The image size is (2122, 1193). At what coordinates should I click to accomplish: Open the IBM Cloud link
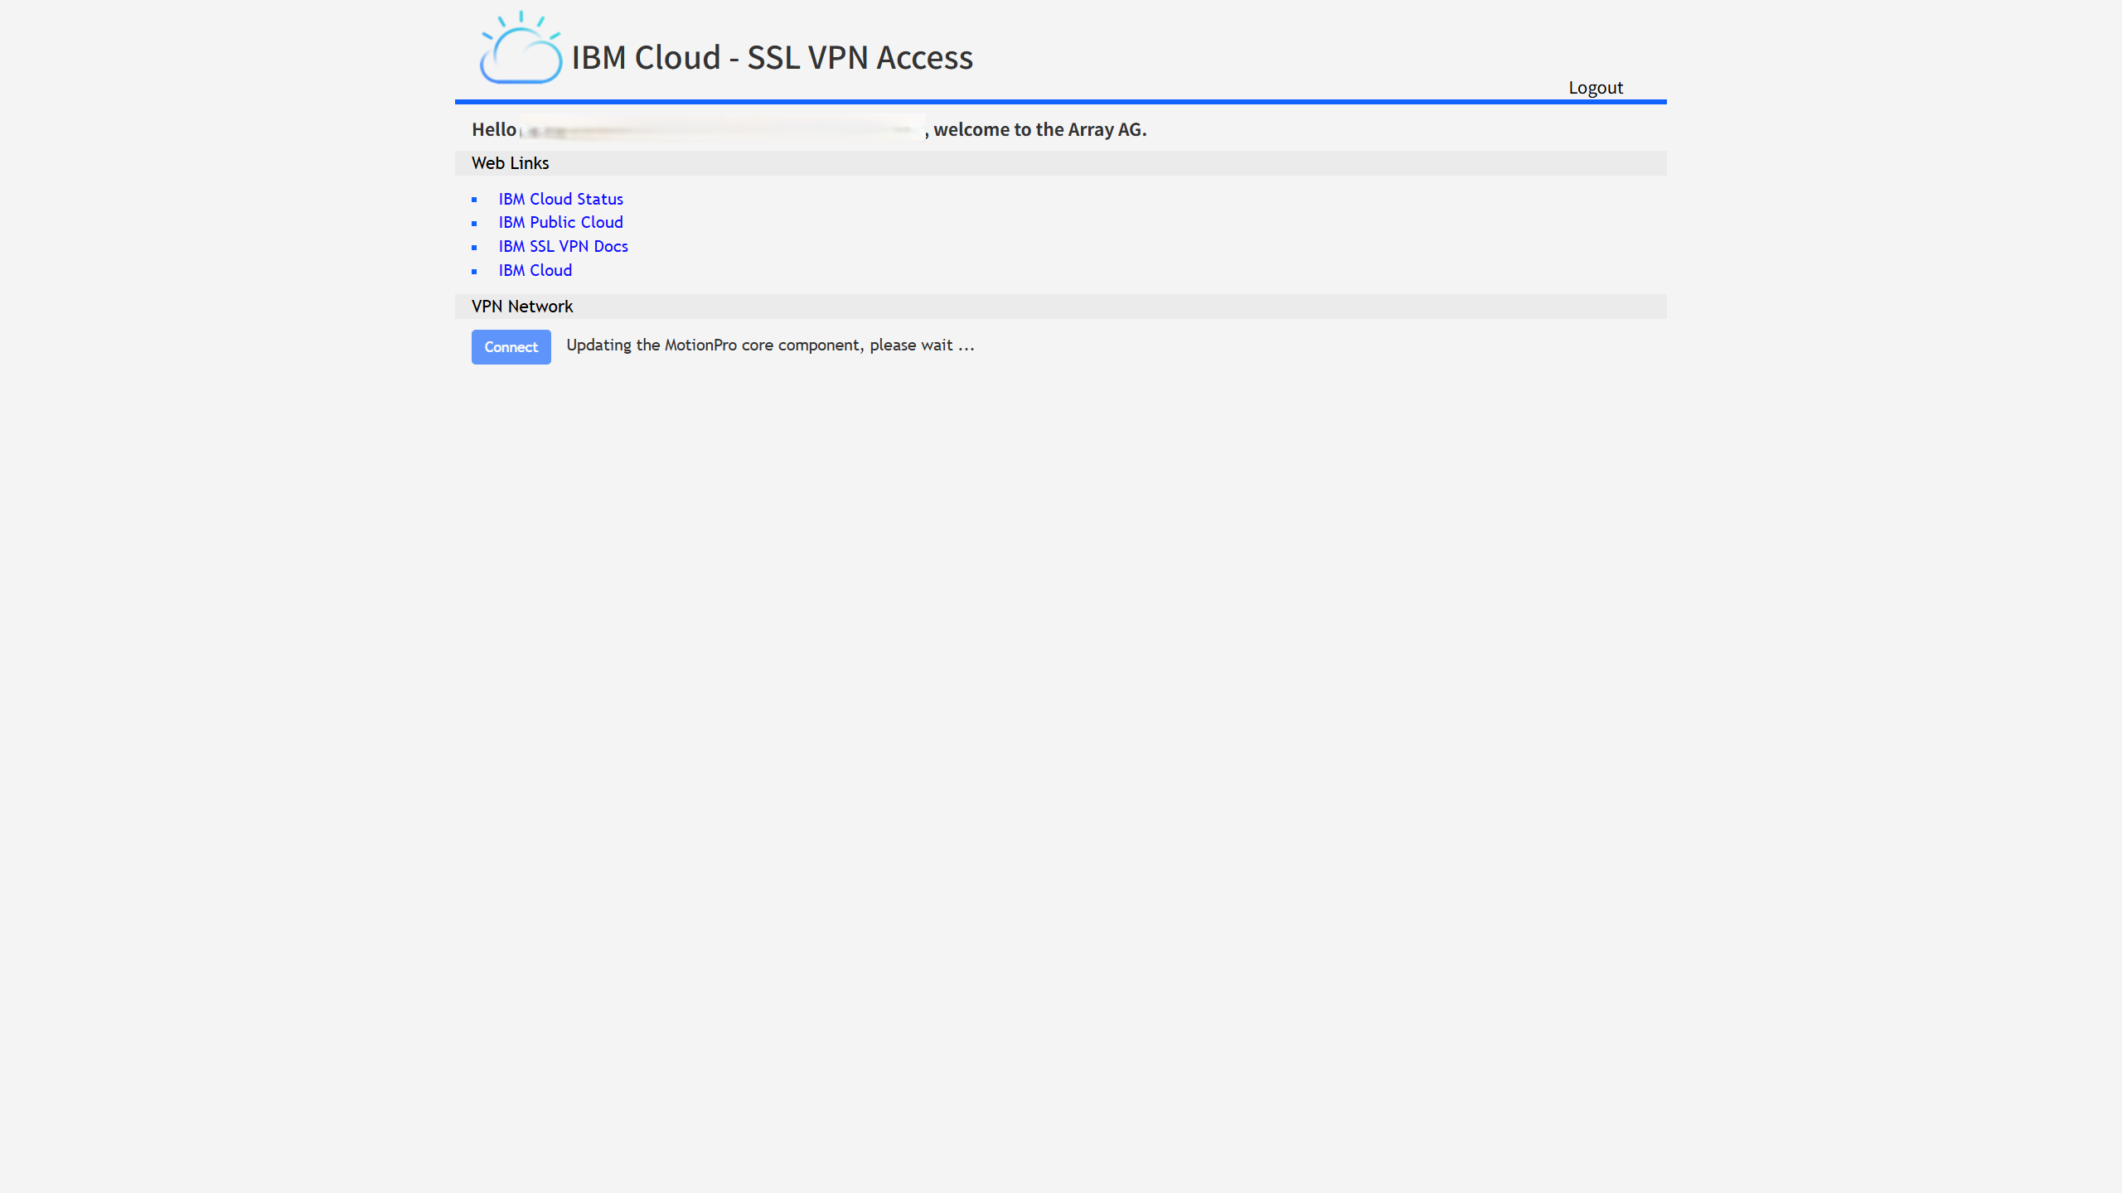tap(535, 270)
